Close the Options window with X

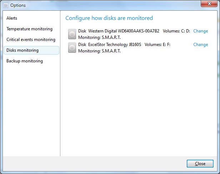(x=209, y=4)
